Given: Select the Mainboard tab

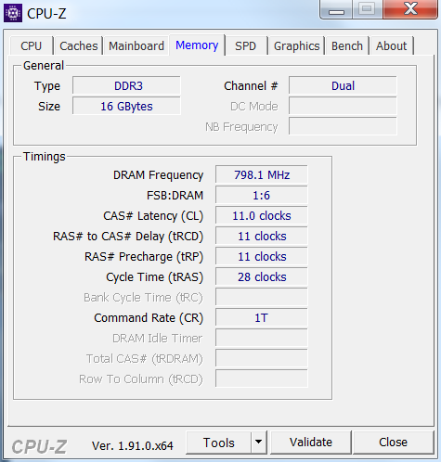Looking at the screenshot, I should [x=136, y=45].
